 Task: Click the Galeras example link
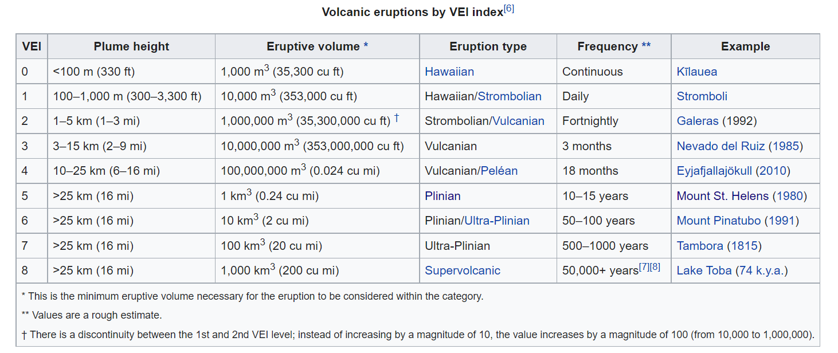click(697, 121)
